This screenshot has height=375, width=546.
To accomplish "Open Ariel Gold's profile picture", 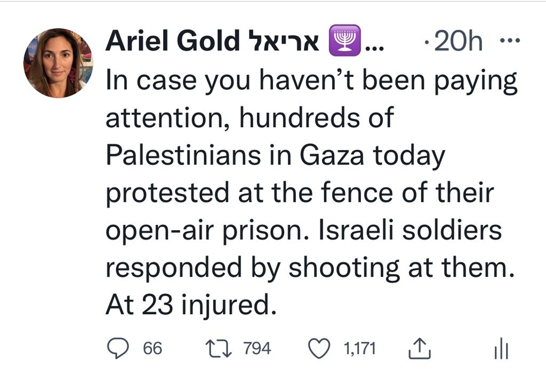I will [x=58, y=63].
